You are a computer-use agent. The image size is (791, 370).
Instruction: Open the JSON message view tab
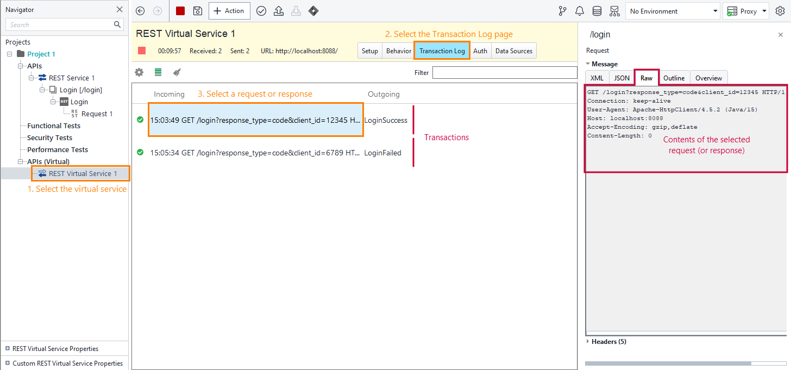point(621,77)
